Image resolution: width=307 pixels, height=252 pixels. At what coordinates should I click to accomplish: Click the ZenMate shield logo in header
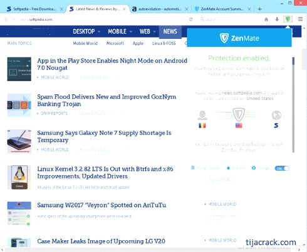pyautogui.click(x=224, y=38)
